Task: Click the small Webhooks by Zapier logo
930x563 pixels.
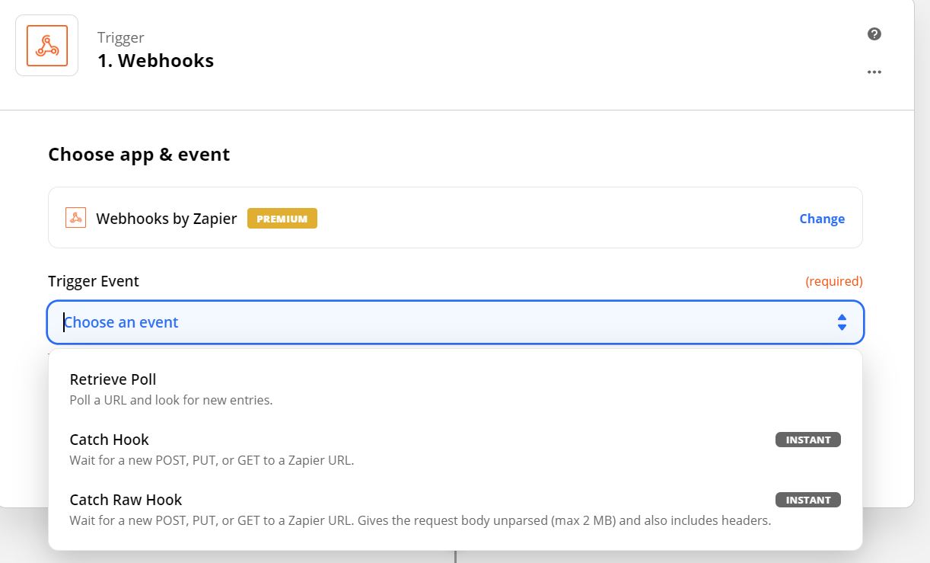Action: pos(75,218)
